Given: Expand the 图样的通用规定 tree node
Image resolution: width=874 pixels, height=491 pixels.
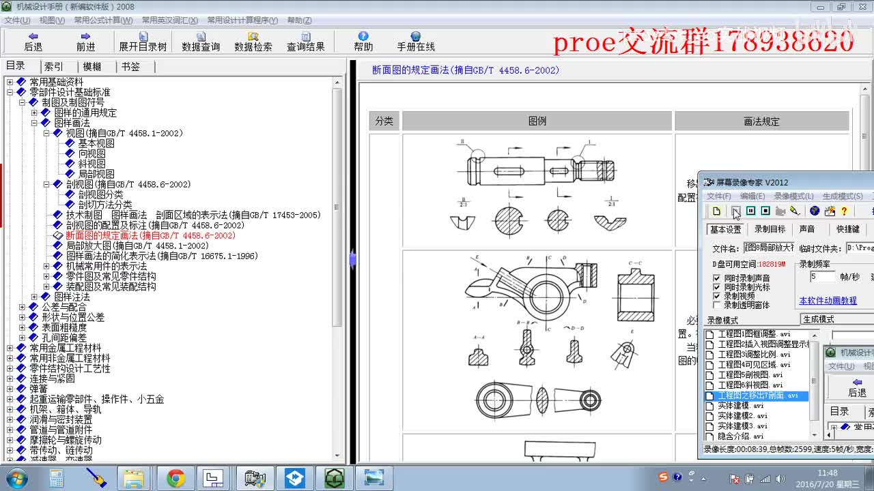Looking at the screenshot, I should click(34, 113).
